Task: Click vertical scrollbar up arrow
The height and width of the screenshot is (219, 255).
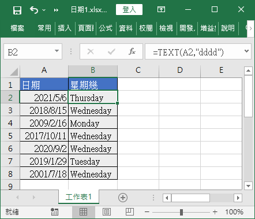Action: pyautogui.click(x=248, y=71)
